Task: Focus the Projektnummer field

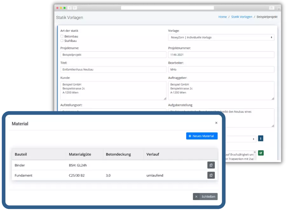Action: point(221,55)
